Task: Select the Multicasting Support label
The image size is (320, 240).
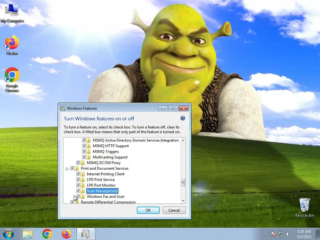Action: tap(110, 157)
